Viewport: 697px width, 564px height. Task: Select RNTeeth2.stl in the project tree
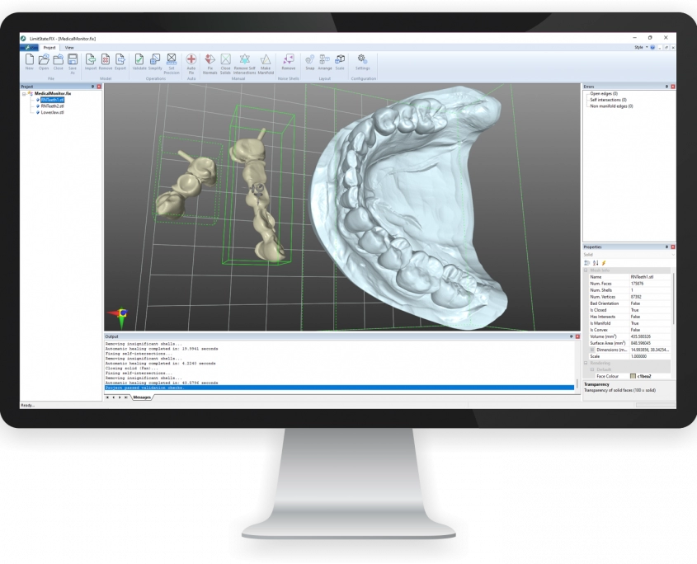[51, 106]
